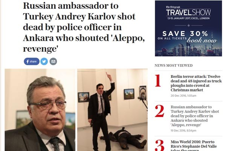Click the portrait photo of Andrey Karlov

40,110
